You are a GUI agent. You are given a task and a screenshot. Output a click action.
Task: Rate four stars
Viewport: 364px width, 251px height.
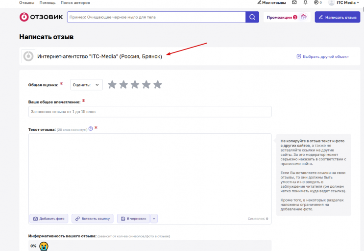click(x=146, y=85)
